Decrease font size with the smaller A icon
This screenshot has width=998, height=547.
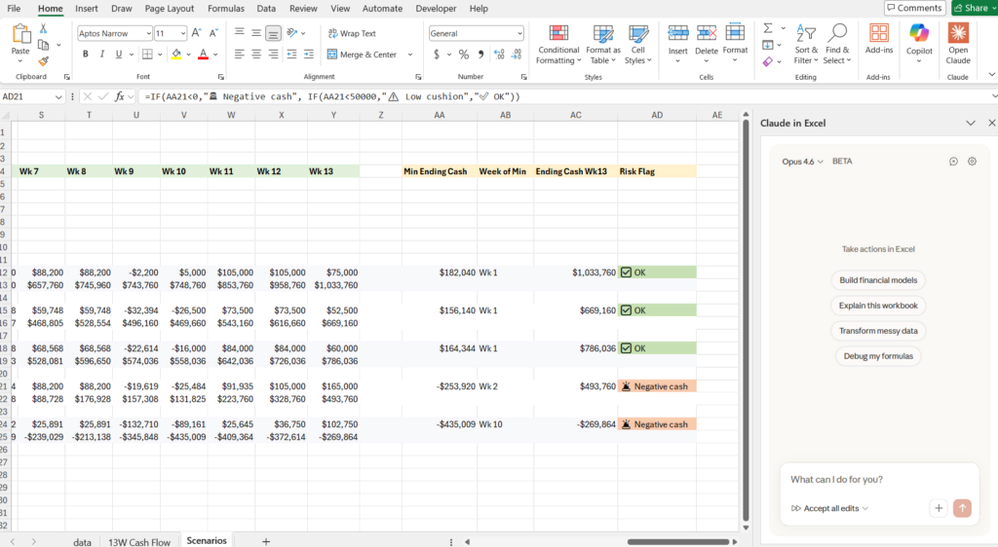(x=213, y=33)
